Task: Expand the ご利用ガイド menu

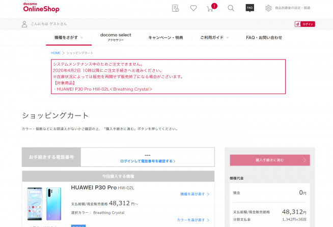Action: coord(214,38)
